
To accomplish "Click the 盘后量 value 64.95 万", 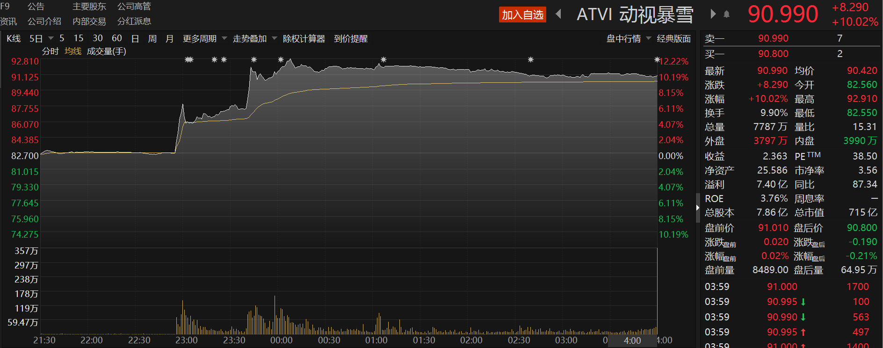I will coord(859,270).
